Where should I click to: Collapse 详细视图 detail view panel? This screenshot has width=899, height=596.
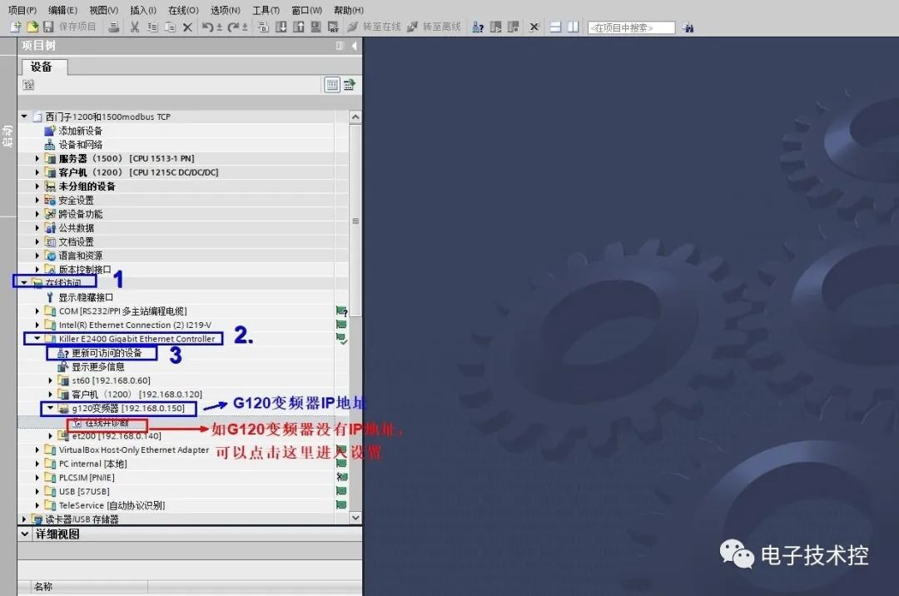click(x=25, y=534)
